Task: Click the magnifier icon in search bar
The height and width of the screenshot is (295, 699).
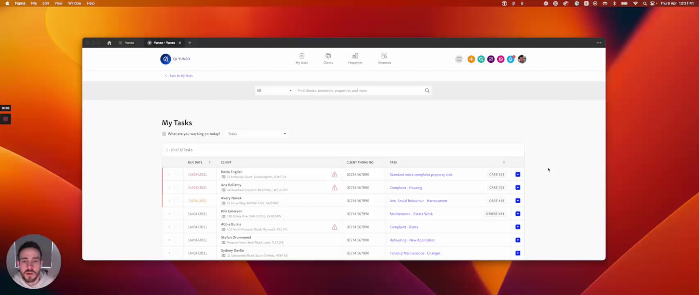Action: coord(427,91)
